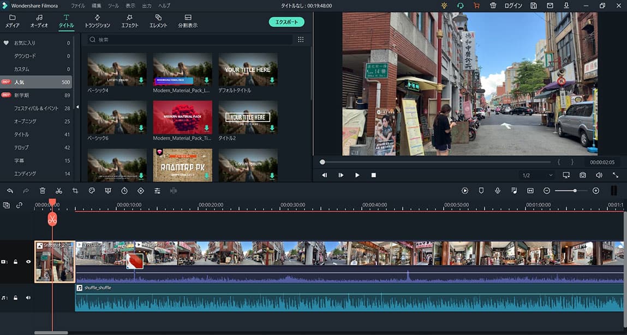
Task: Click the redo arrow icon
Action: pos(26,191)
